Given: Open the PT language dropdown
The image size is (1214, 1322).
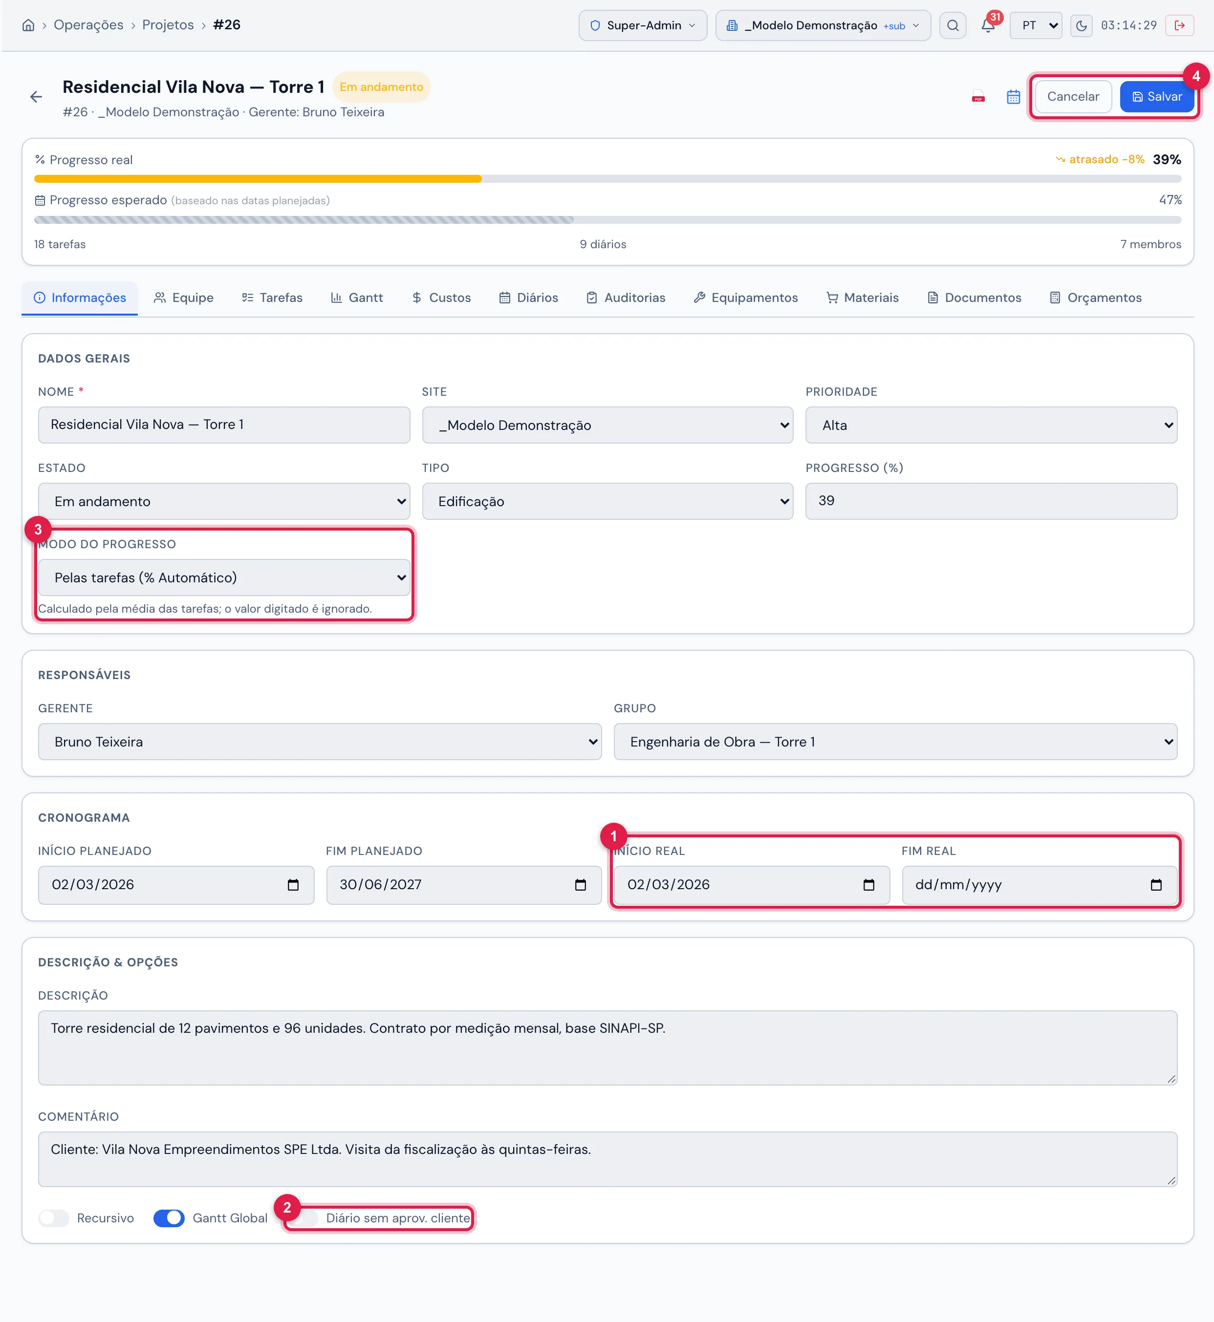Looking at the screenshot, I should coord(1035,25).
